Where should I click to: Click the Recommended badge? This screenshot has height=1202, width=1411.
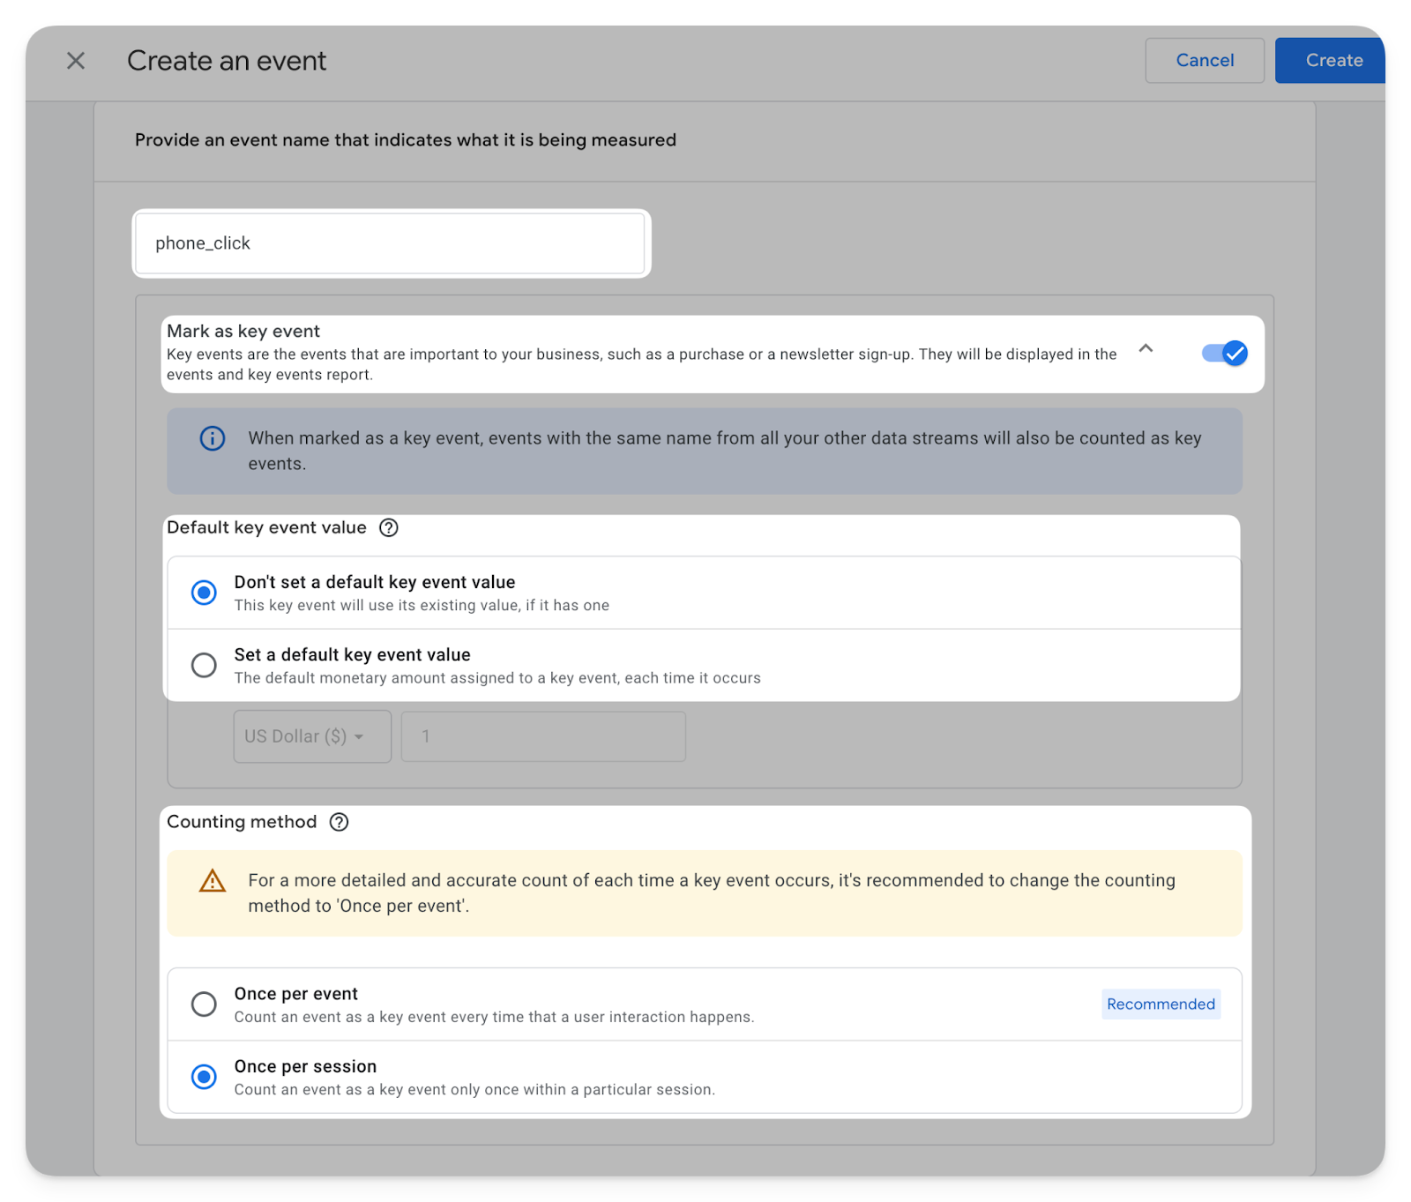pos(1161,1004)
